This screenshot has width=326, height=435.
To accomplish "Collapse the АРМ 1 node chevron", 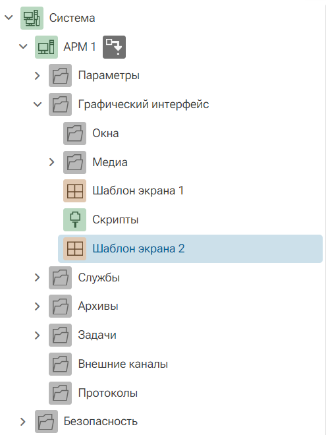I will click(x=23, y=47).
